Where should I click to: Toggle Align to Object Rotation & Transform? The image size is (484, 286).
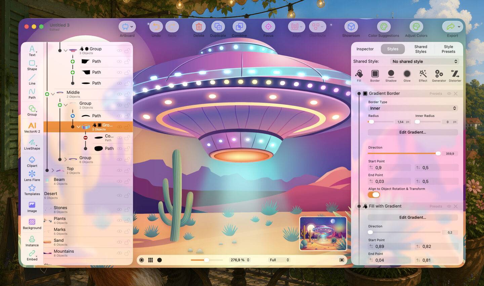[x=374, y=195]
